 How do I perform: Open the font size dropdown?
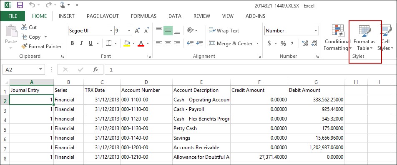click(129, 31)
